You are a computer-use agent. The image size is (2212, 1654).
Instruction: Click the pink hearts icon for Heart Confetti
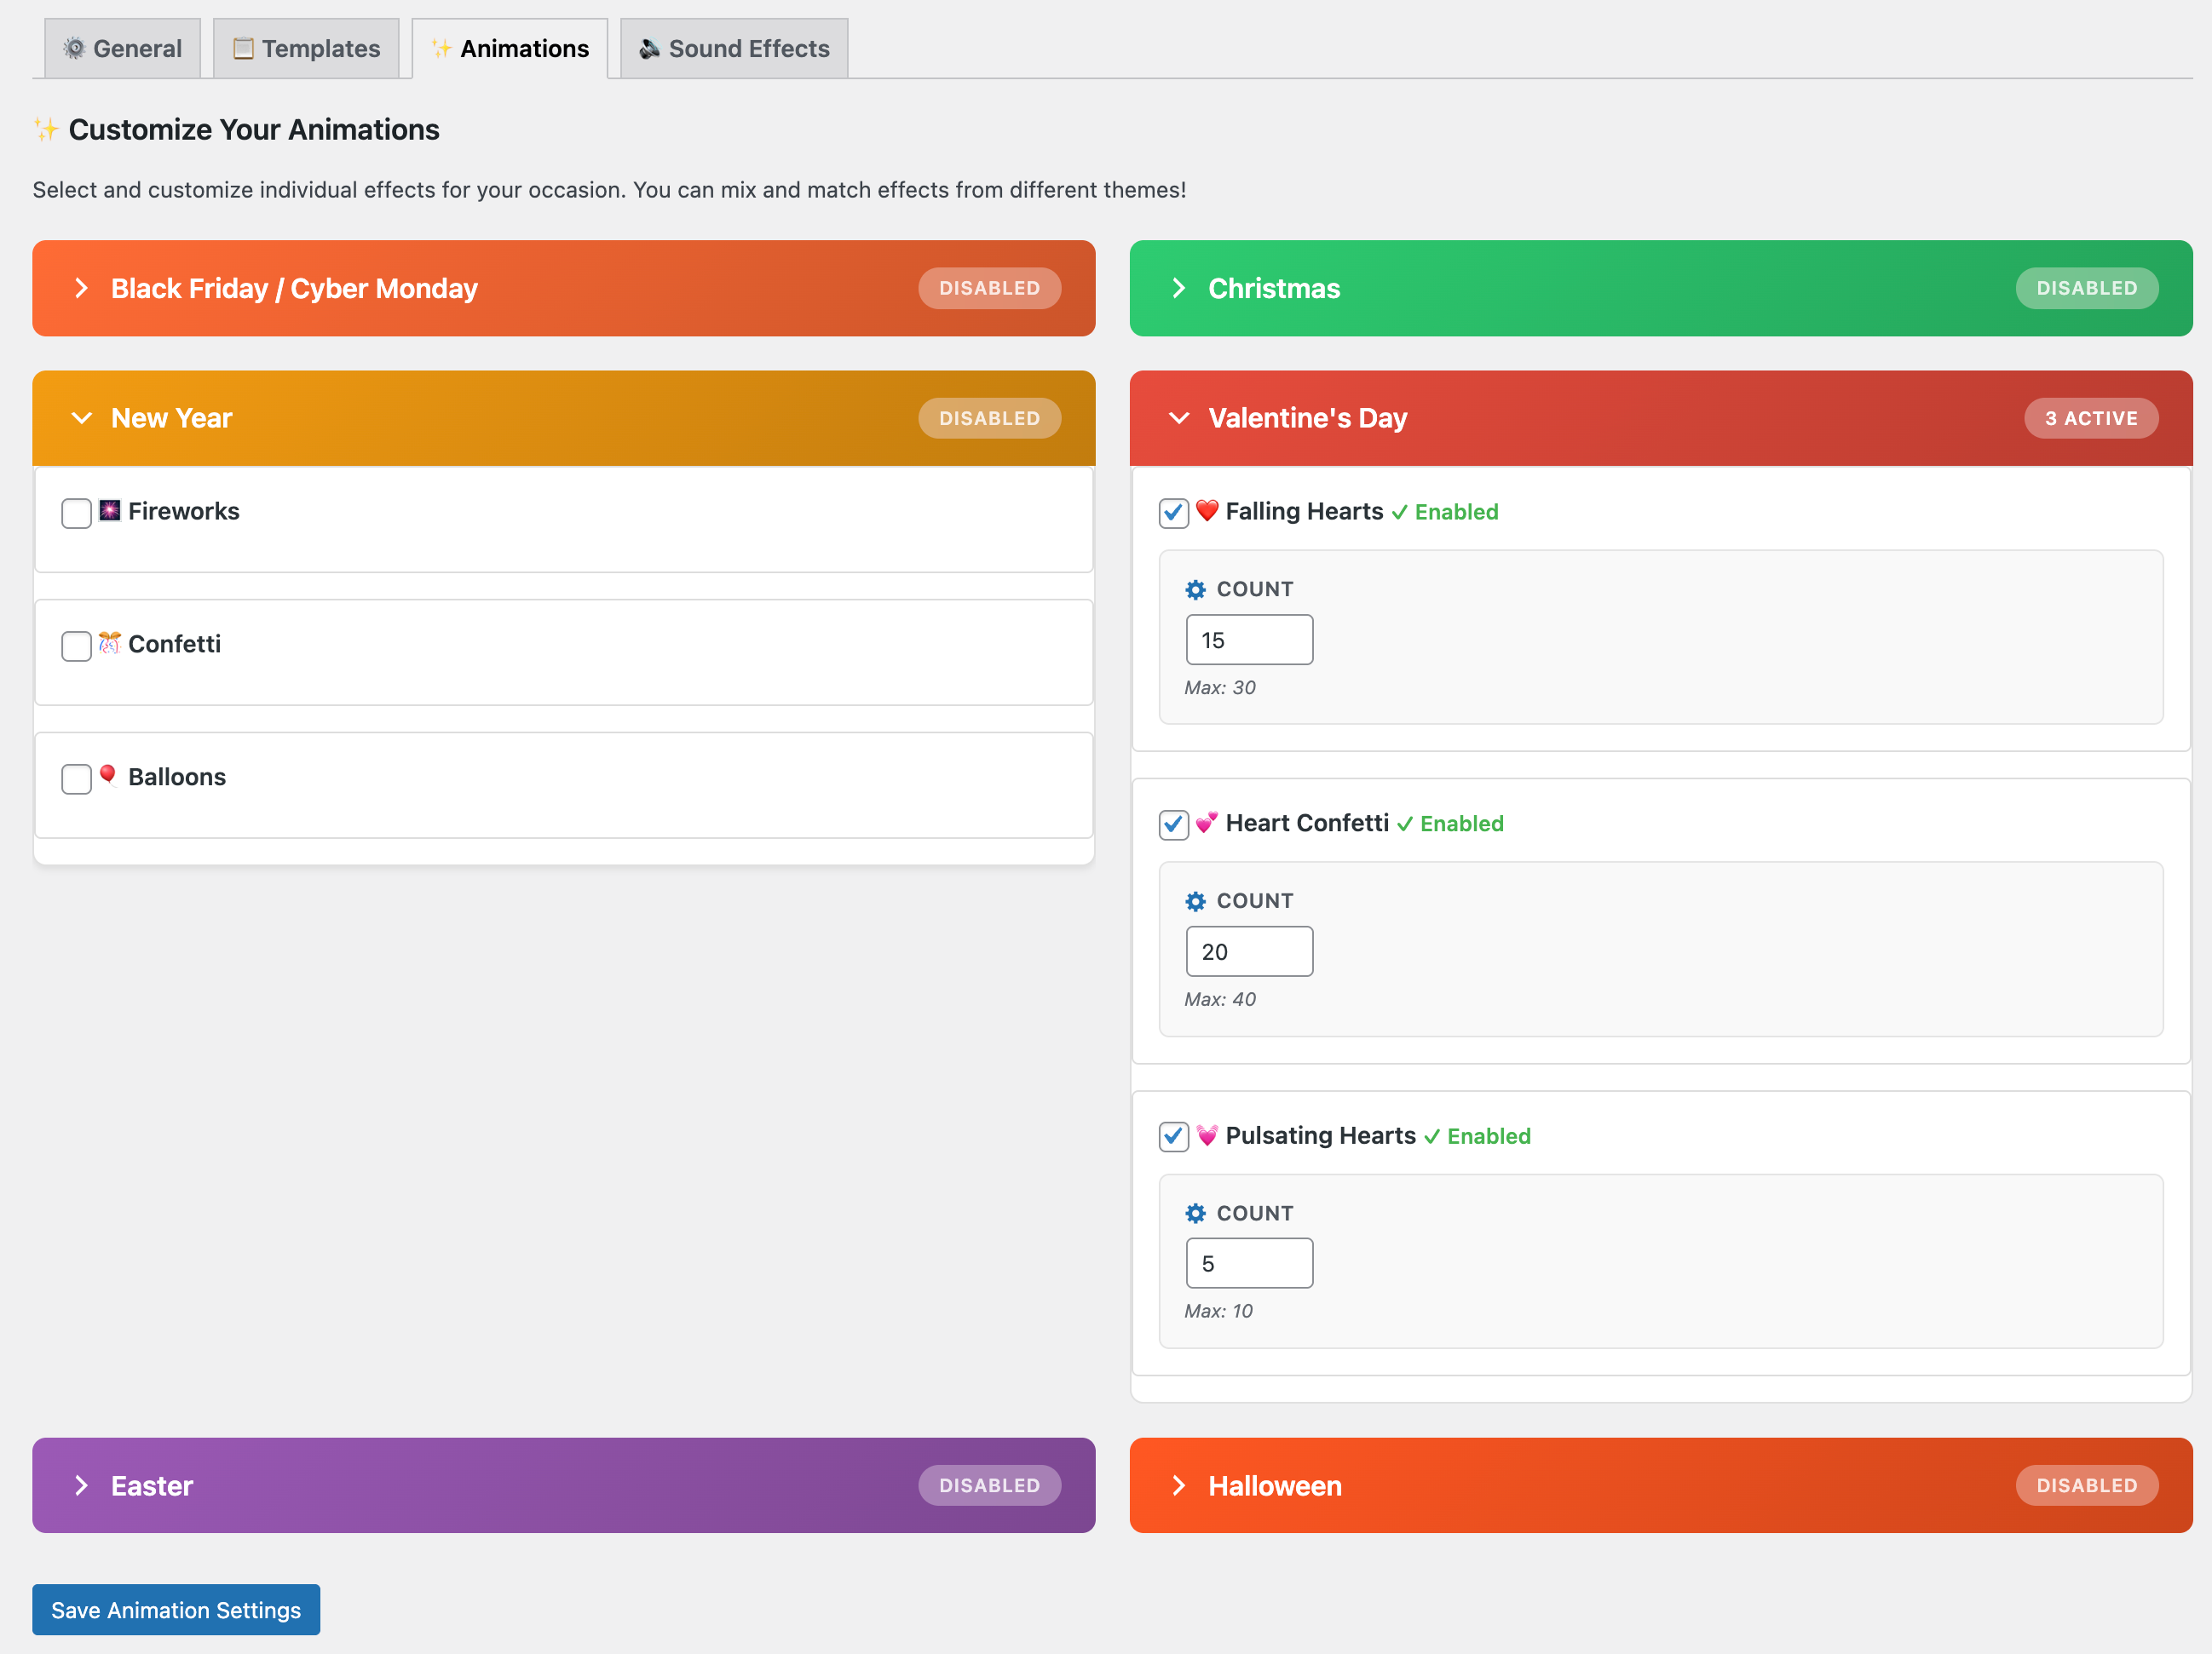pyautogui.click(x=1207, y=824)
